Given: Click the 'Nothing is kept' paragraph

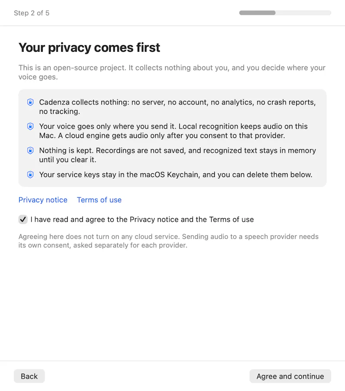Looking at the screenshot, I should point(177,155).
